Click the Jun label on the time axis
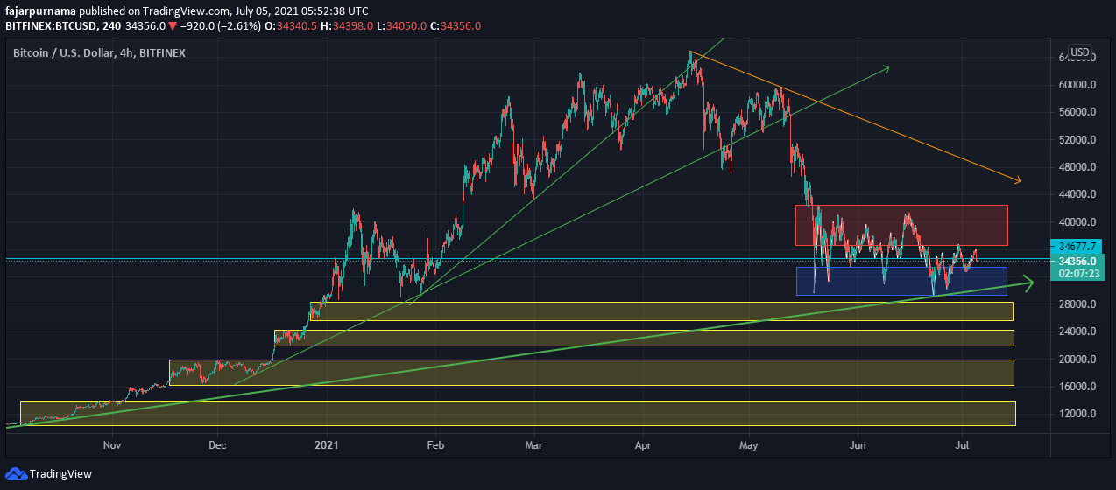Viewport: 1116px width, 490px height. [x=857, y=444]
